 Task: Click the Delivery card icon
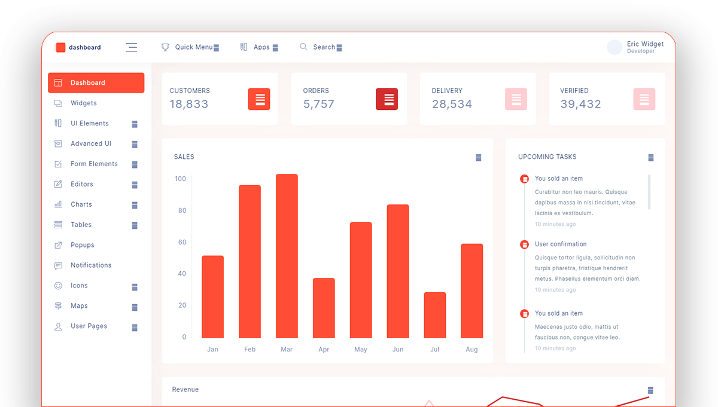[516, 99]
